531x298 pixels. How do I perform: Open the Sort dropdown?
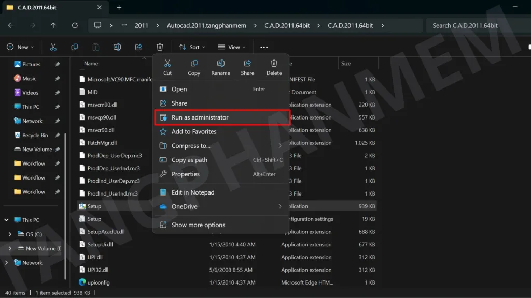192,47
